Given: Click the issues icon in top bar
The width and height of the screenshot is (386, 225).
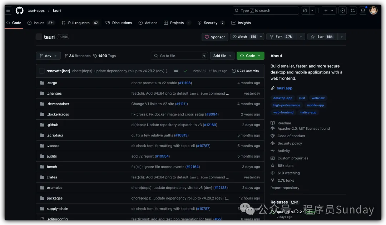Looking at the screenshot, I should pyautogui.click(x=342, y=10).
